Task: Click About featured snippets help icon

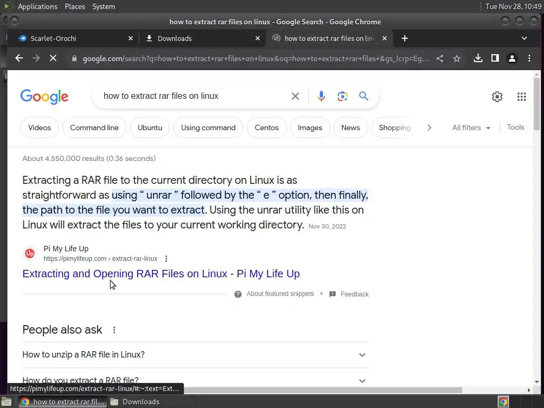Action: [237, 294]
